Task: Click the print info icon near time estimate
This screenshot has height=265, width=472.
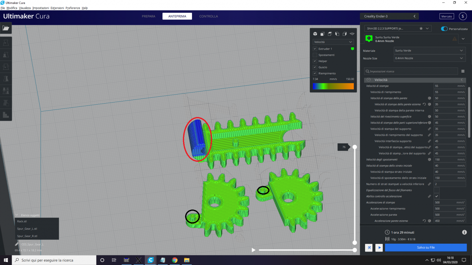Action: [464, 232]
